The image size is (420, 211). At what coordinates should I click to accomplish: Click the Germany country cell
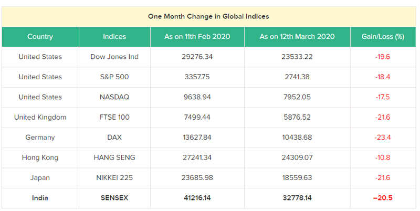[40, 138]
